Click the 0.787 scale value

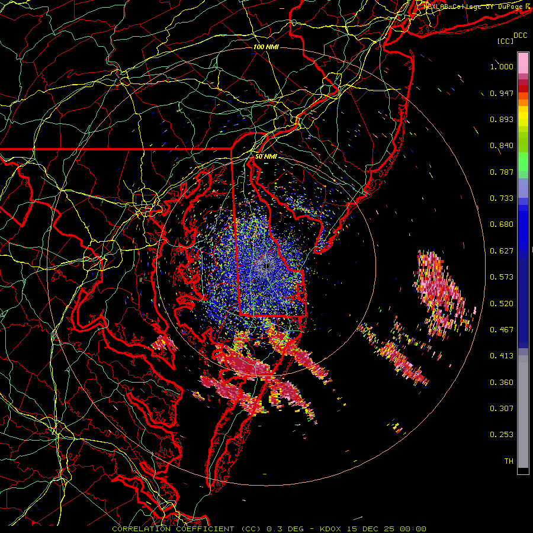point(502,172)
